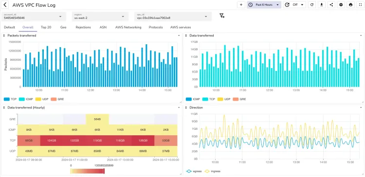
Task: Open region dropdown us-east-2
Action: coord(100,17)
